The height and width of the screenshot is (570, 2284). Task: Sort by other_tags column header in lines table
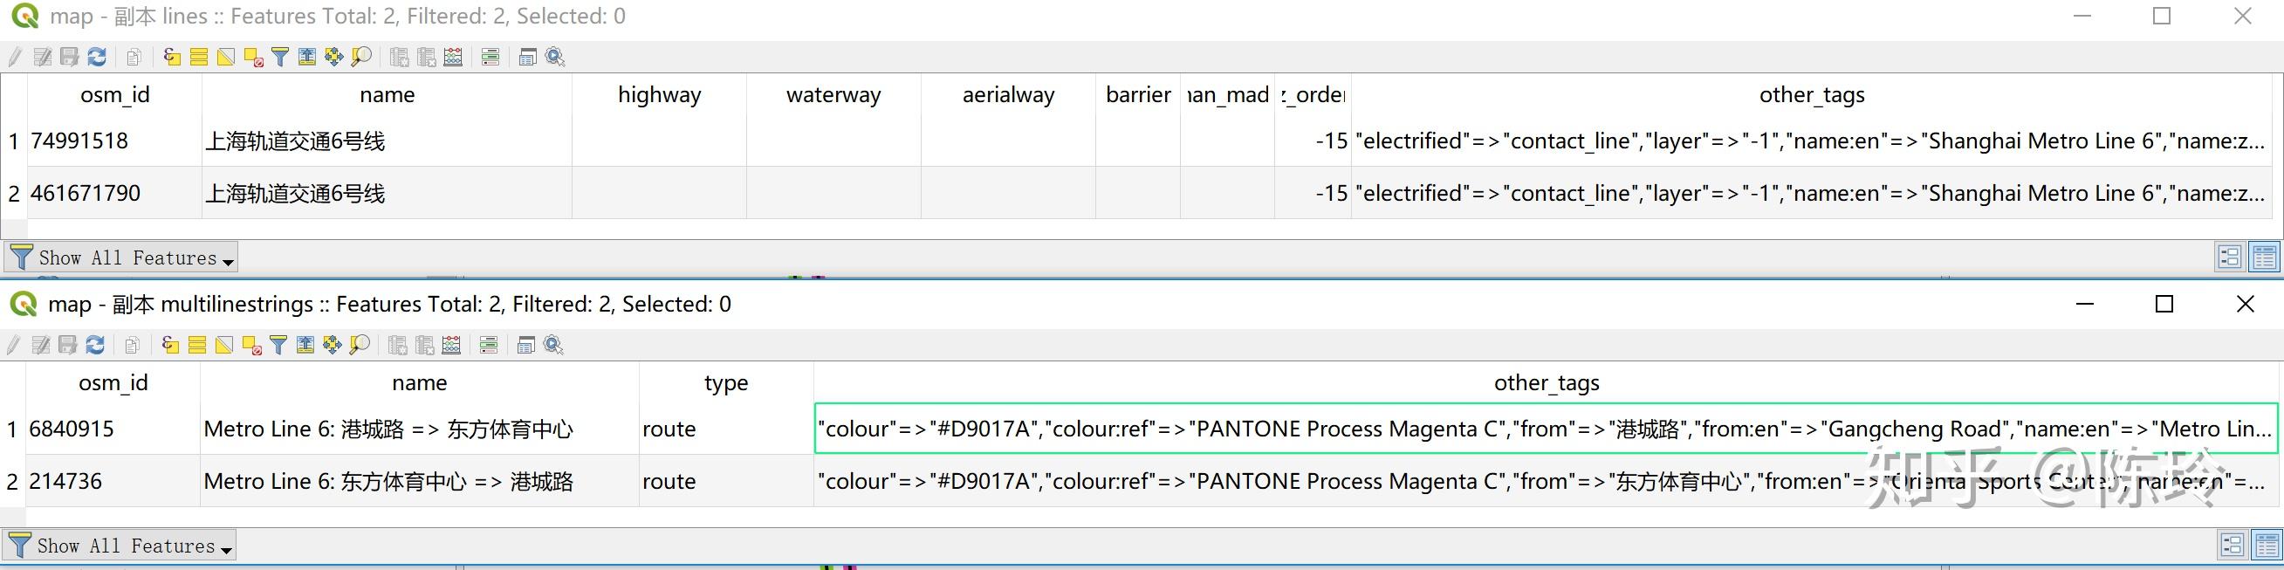click(x=1811, y=95)
